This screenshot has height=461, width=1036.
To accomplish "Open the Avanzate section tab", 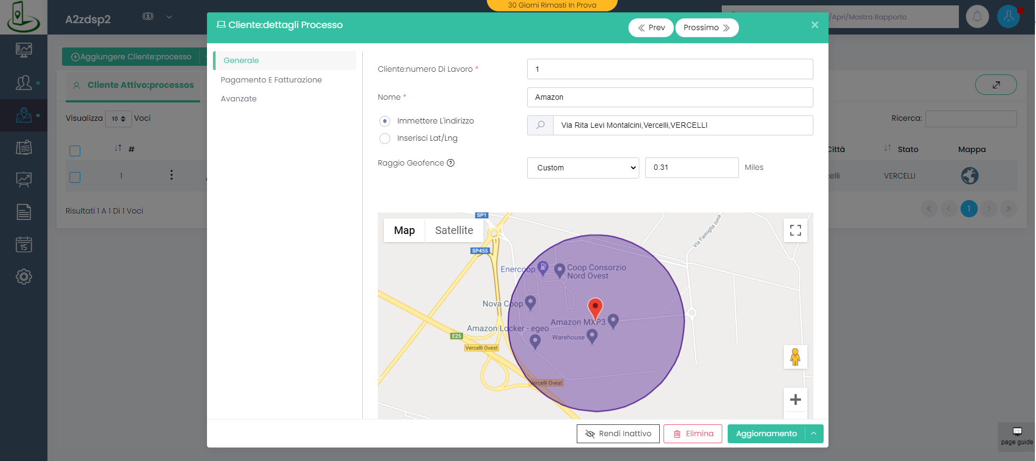I will (x=238, y=99).
